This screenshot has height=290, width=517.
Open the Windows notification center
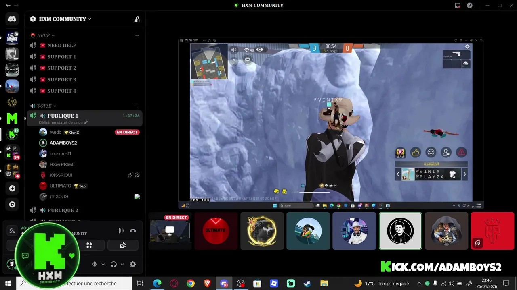coord(506,284)
